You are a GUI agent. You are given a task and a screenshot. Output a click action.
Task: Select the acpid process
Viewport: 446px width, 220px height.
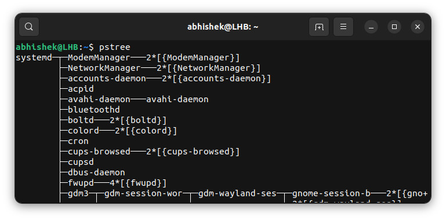pyautogui.click(x=81, y=89)
